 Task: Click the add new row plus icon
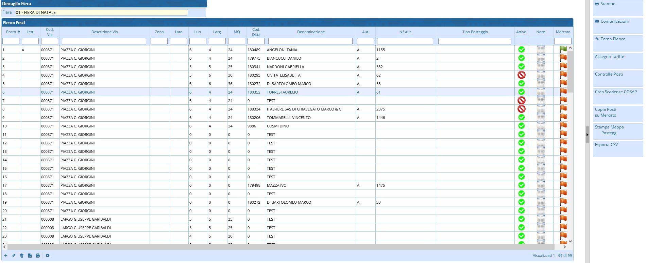tap(6, 256)
